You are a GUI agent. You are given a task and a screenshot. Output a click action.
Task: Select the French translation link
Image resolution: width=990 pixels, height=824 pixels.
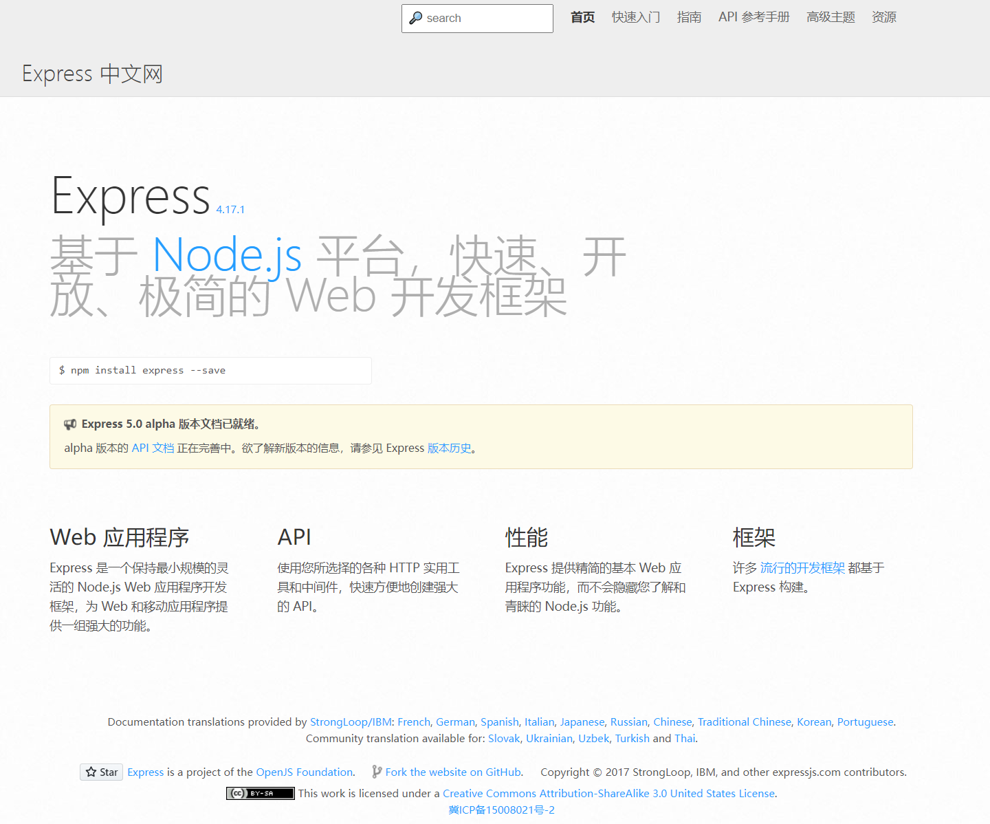point(413,722)
